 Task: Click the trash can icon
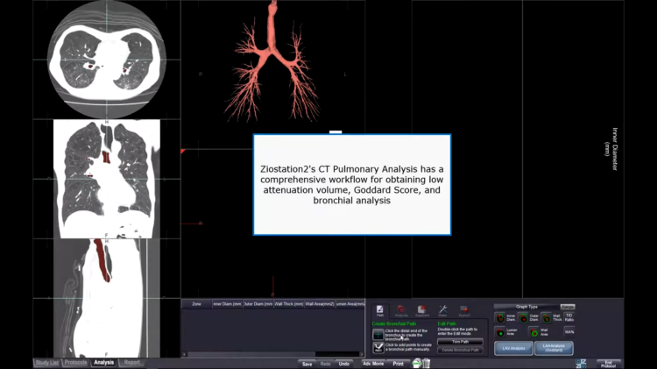coord(426,363)
